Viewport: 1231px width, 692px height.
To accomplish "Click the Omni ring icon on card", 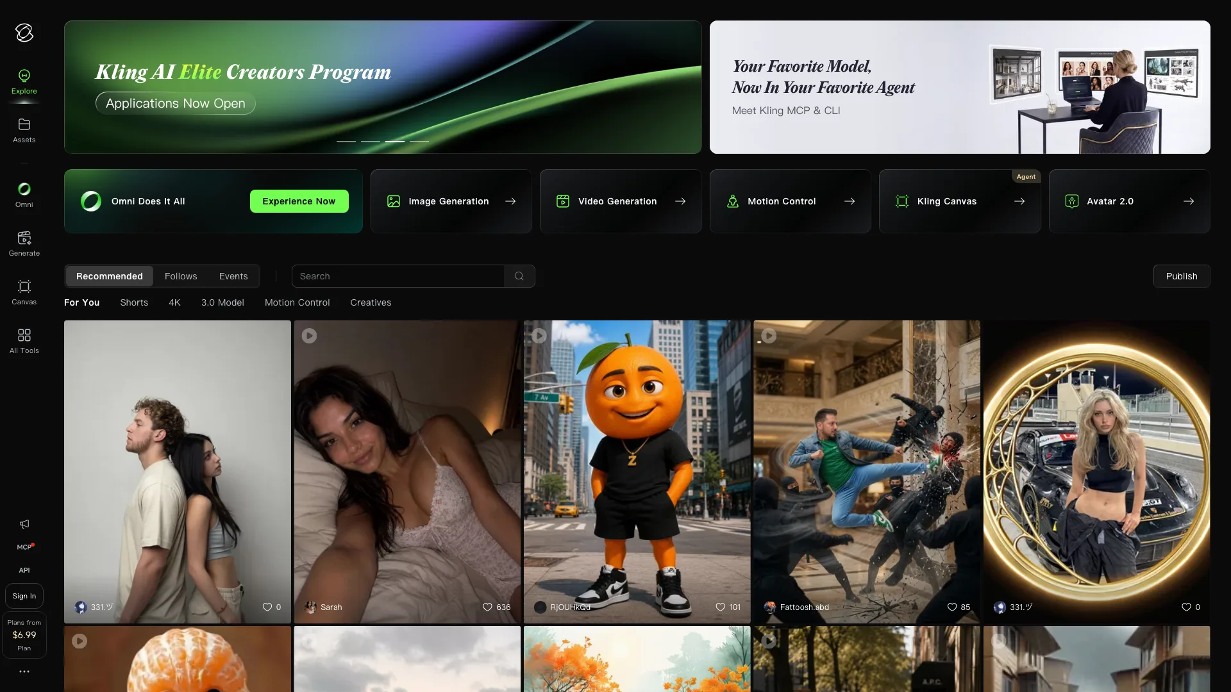I will point(91,201).
